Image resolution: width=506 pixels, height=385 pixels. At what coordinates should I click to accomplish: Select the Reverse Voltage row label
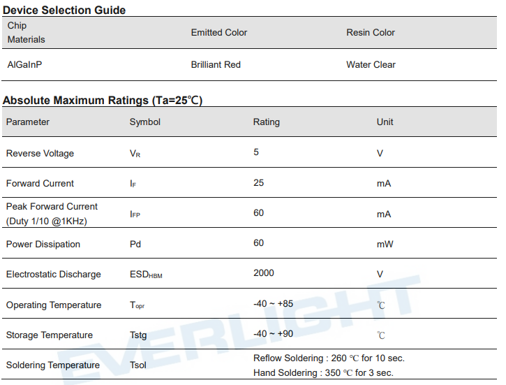tap(40, 153)
